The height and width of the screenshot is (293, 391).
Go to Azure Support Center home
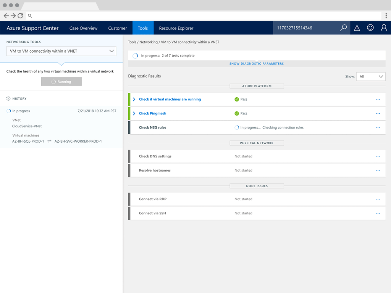(x=32, y=28)
